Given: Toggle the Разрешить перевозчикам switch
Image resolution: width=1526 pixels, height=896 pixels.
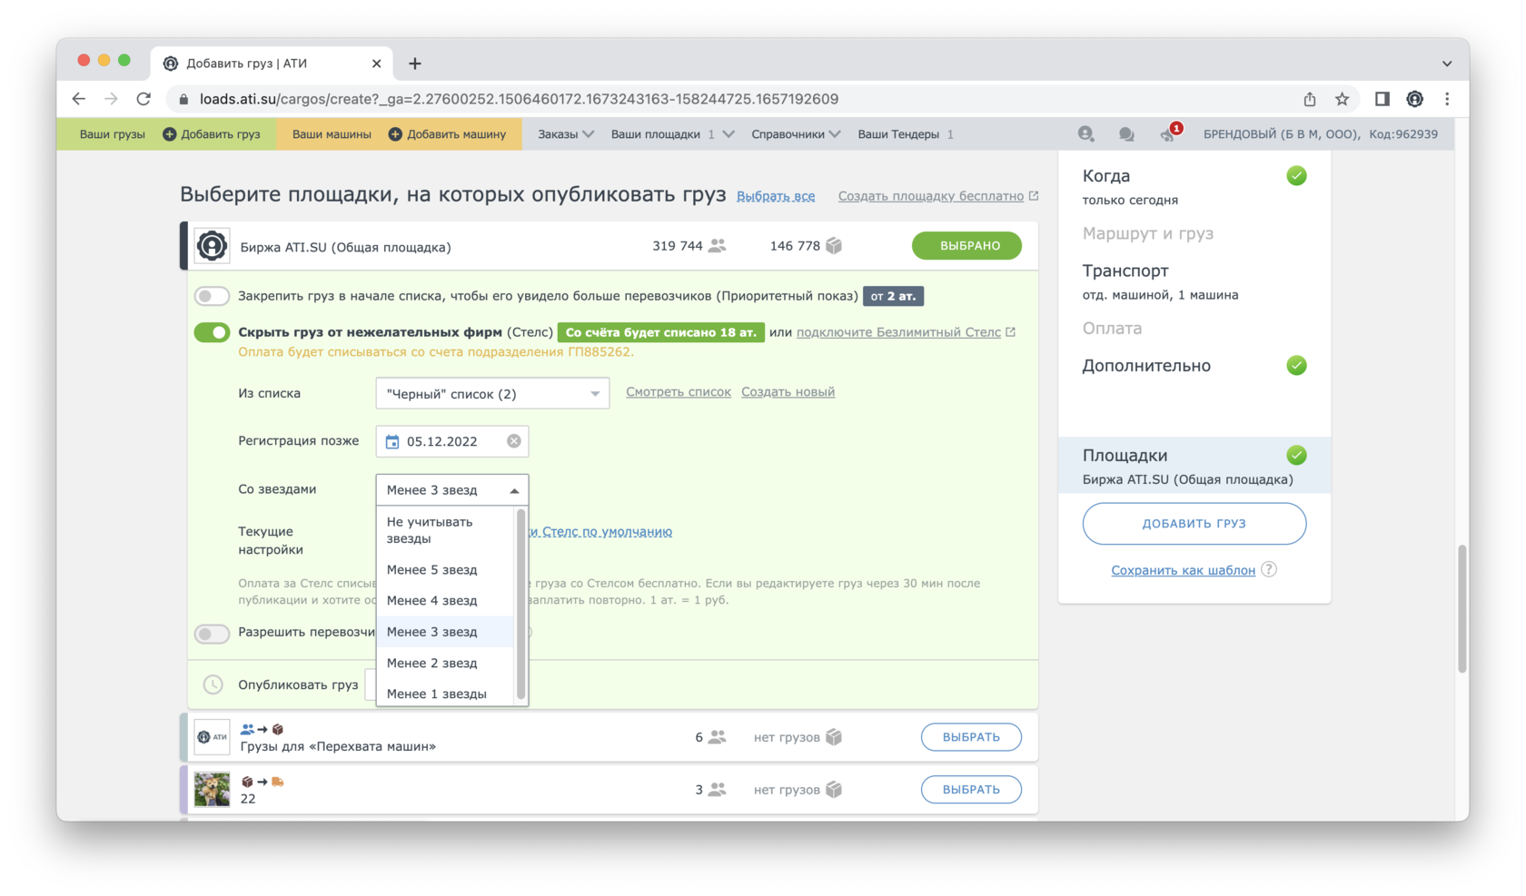Looking at the screenshot, I should coord(212,634).
